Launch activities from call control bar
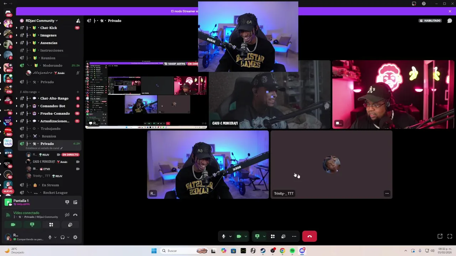Image resolution: width=456 pixels, height=256 pixels. point(273,236)
